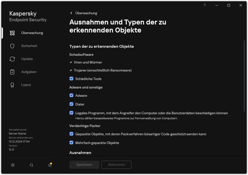Open the Update section icon
The height and width of the screenshot is (175, 248).
pyautogui.click(x=12, y=59)
